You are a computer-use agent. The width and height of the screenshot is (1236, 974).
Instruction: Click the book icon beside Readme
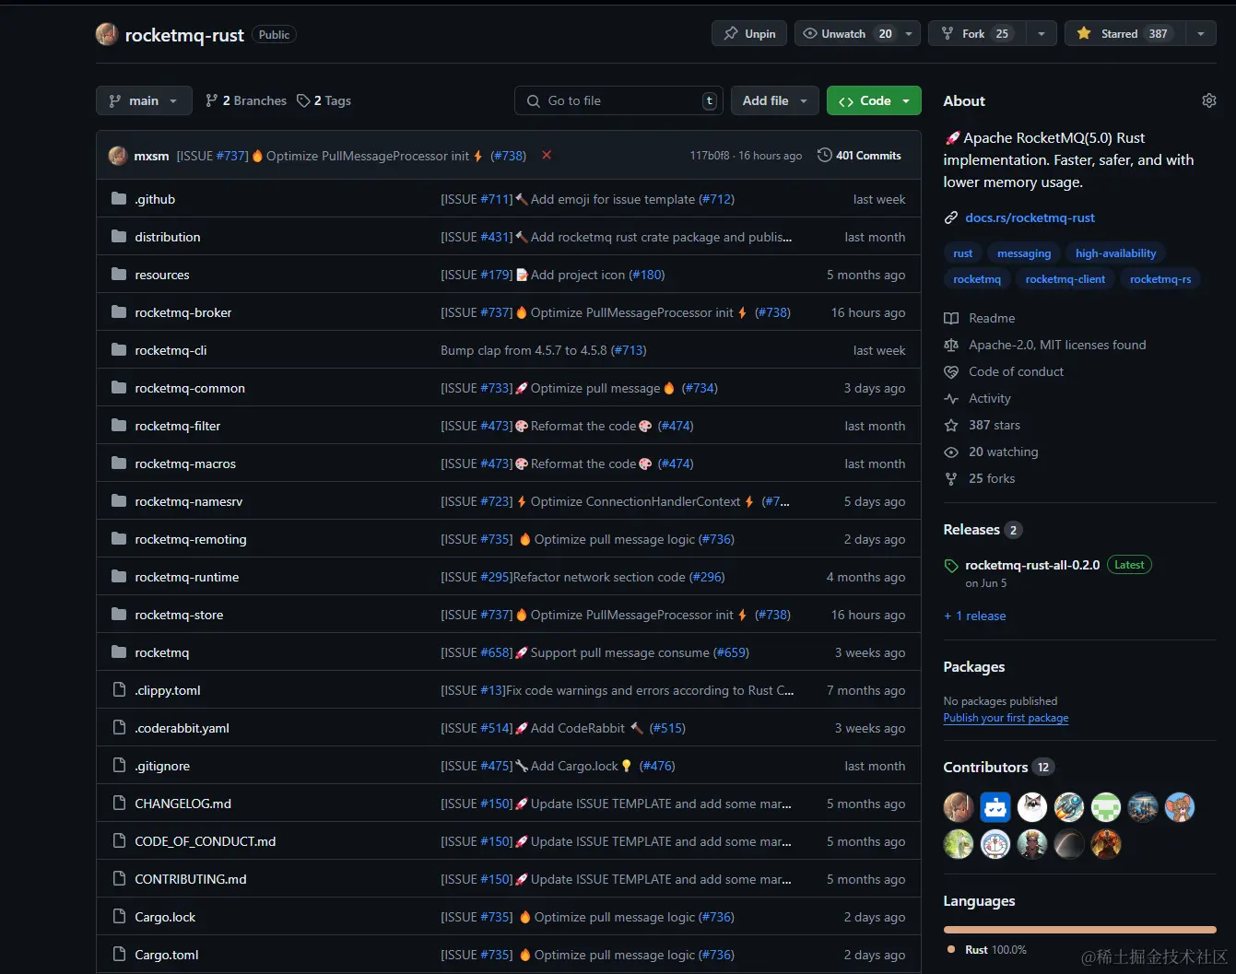(951, 318)
